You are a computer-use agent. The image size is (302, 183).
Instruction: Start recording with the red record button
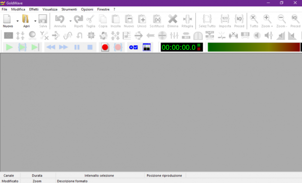pos(105,47)
